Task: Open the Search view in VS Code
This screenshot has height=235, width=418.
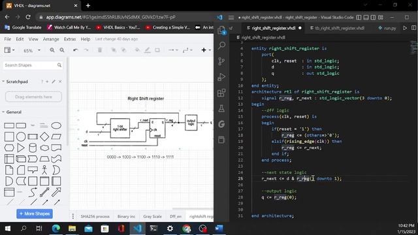Action: point(221,46)
